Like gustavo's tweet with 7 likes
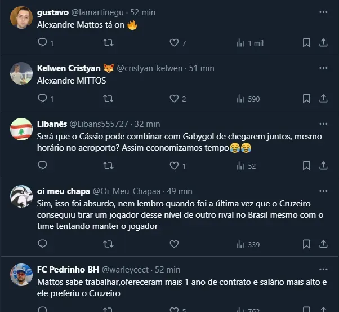The image size is (339, 312). 174,43
